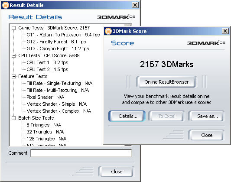The width and height of the screenshot is (231, 182).
Task: Click the Game Tests 3DMark Score label
Action: click(x=54, y=28)
